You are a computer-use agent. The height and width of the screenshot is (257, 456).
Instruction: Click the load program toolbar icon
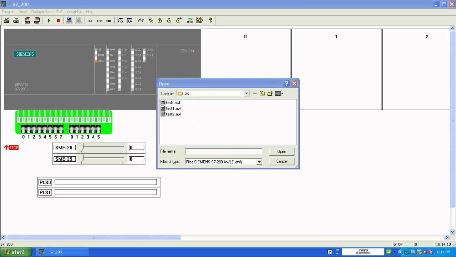click(6, 20)
